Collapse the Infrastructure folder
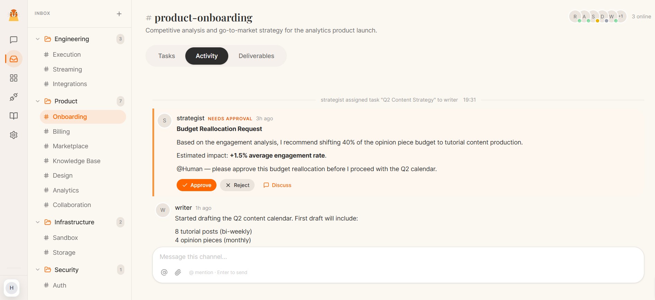 coord(38,222)
